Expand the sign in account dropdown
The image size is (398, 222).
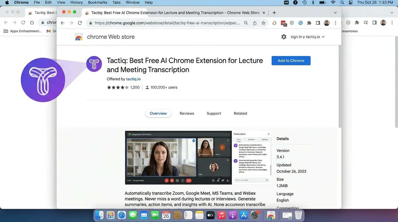(308, 37)
